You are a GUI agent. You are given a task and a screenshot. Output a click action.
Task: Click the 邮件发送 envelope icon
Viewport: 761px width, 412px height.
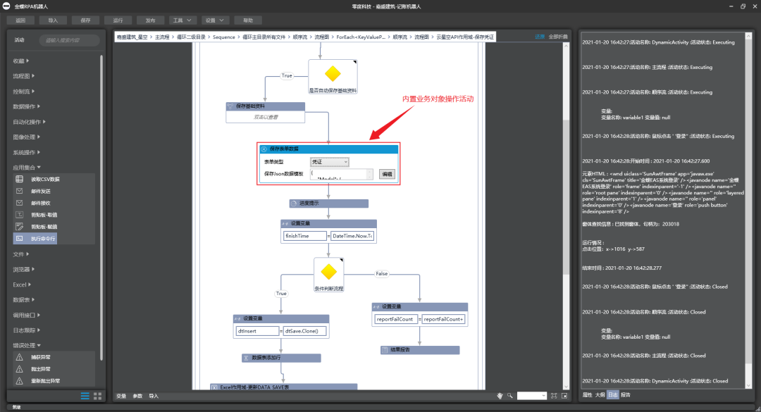coord(20,192)
